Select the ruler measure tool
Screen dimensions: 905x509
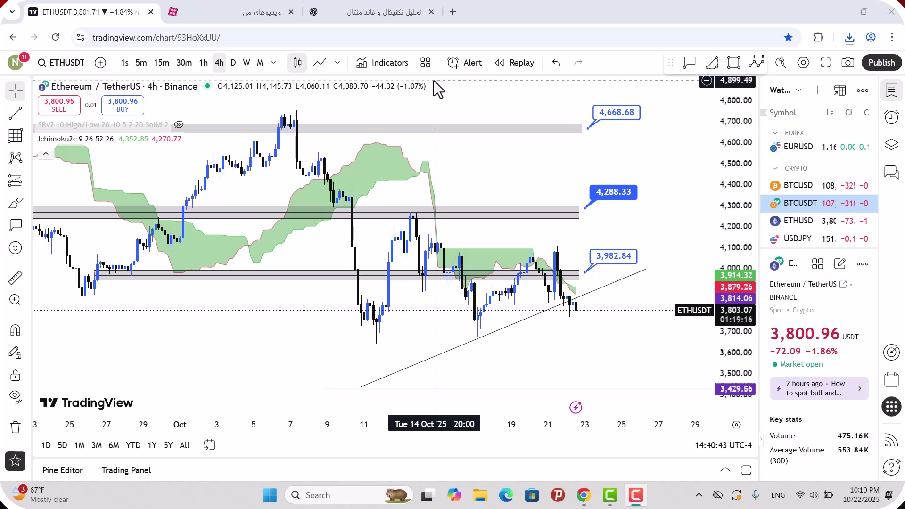click(x=16, y=278)
